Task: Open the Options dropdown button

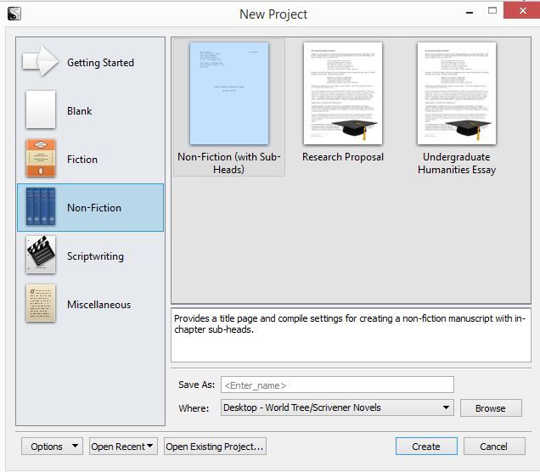Action: [52, 447]
